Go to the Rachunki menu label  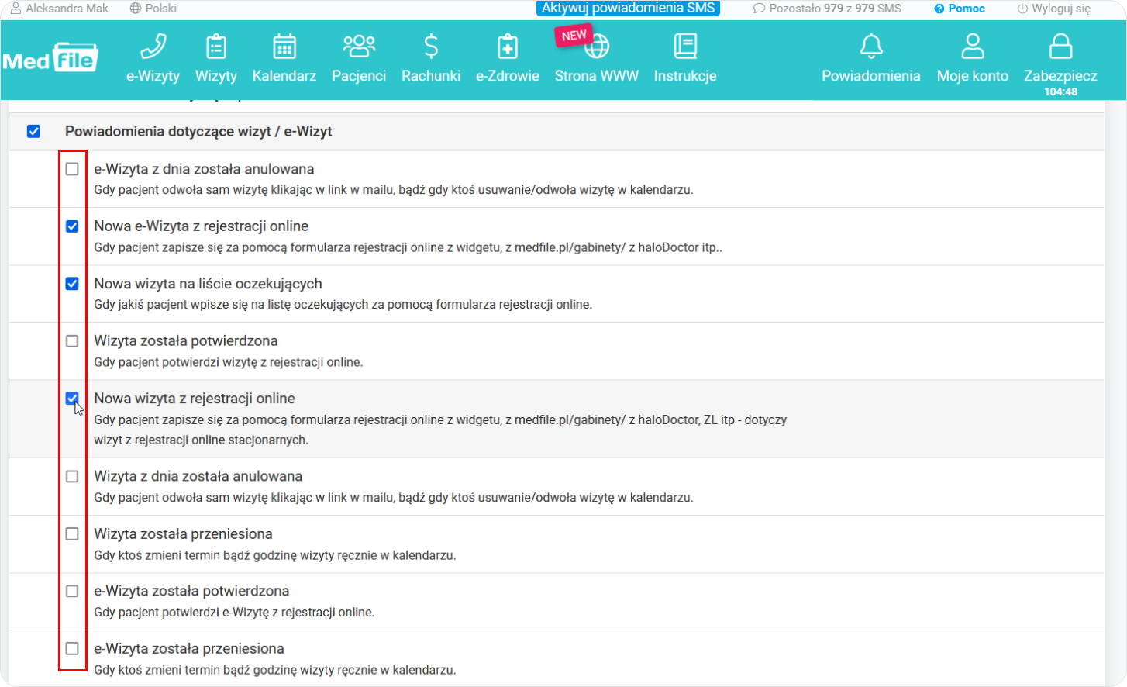(x=431, y=76)
